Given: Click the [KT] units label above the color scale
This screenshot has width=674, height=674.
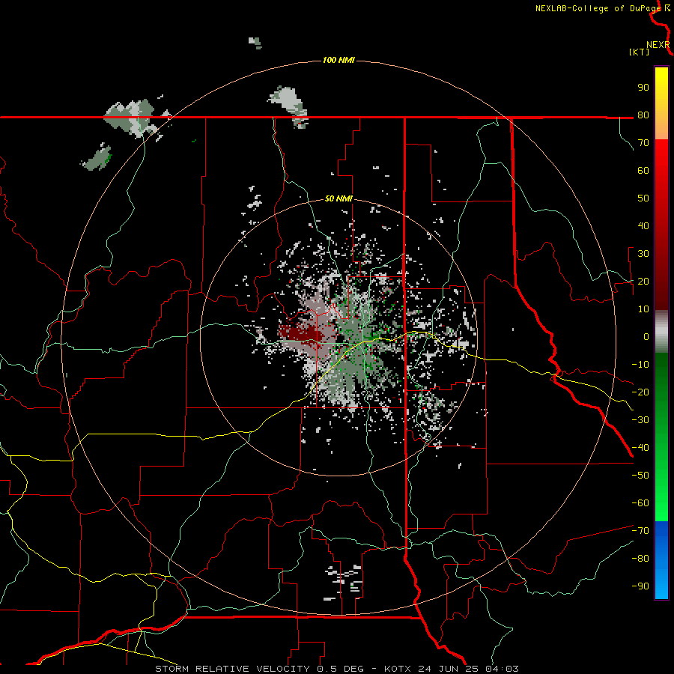Looking at the screenshot, I should click(639, 52).
